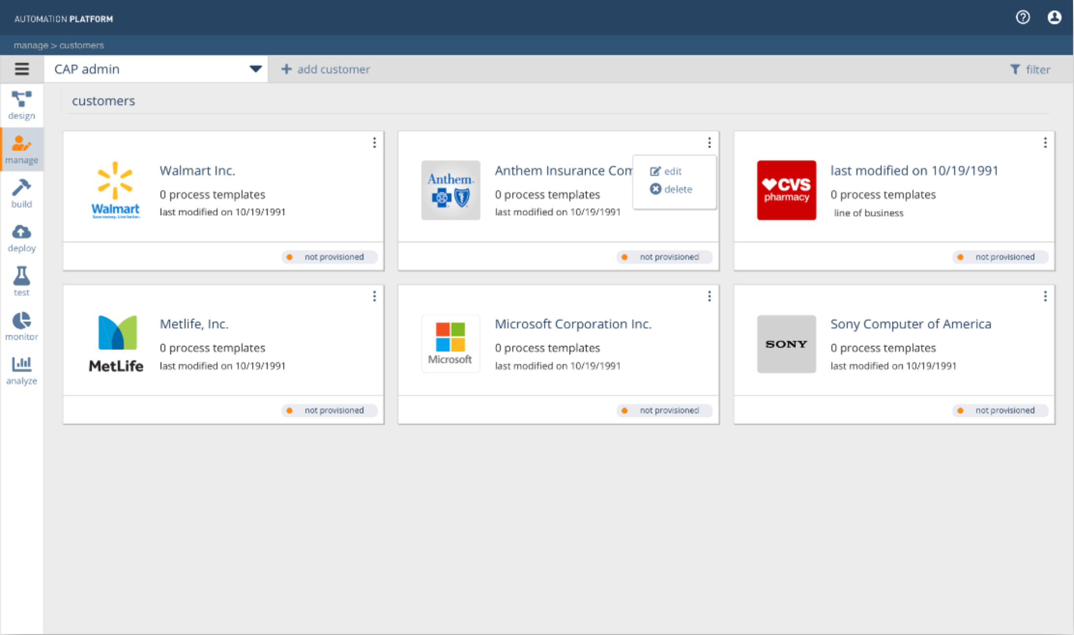1074x635 pixels.
Task: Click the MetLife logo thumbnail
Action: pos(116,343)
